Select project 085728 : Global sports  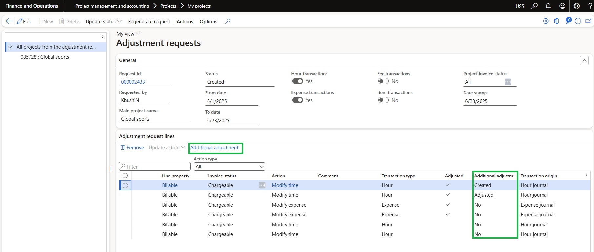45,57
